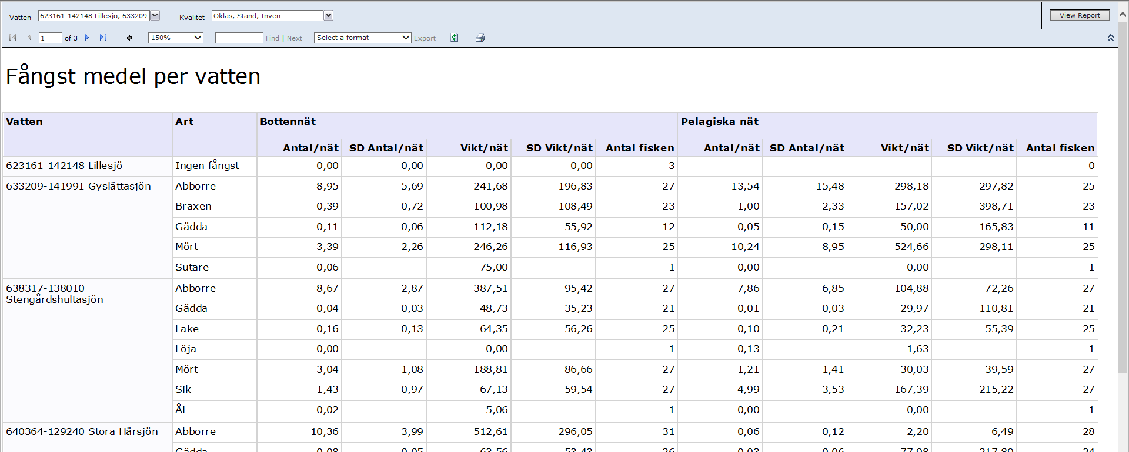
Task: Print the report
Action: click(480, 38)
